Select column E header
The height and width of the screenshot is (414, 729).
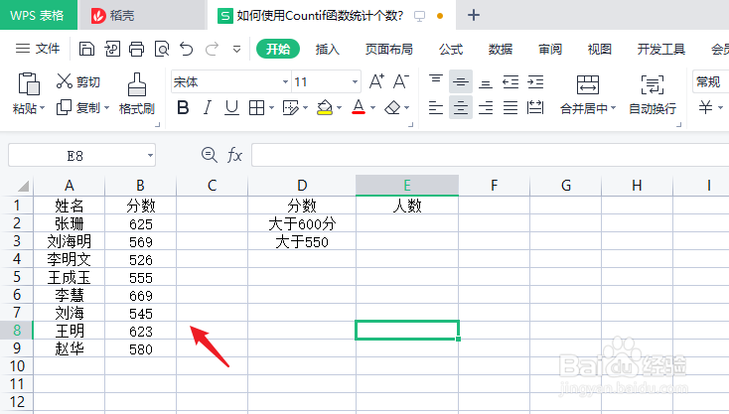point(407,186)
